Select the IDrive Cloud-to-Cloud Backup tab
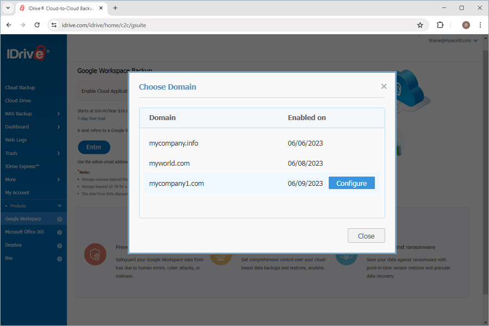This screenshot has width=489, height=326. [61, 9]
